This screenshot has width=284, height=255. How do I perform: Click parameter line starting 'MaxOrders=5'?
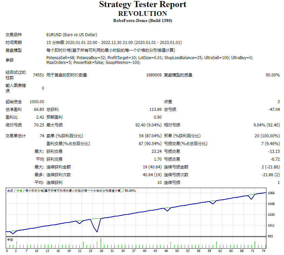(x=93, y=63)
